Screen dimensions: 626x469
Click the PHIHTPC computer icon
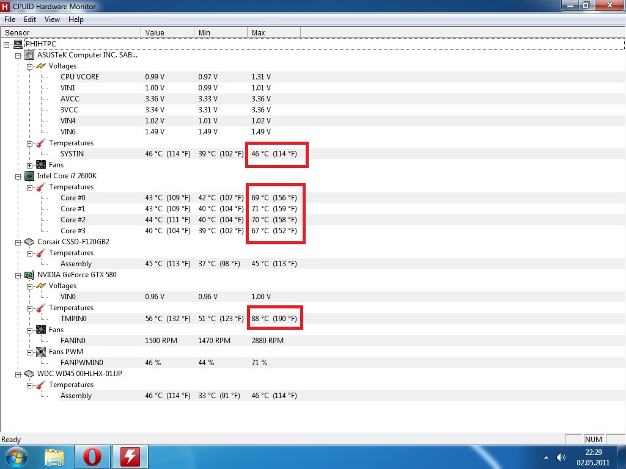point(18,44)
